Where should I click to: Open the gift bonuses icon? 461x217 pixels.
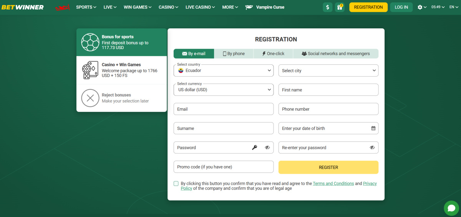(x=339, y=7)
